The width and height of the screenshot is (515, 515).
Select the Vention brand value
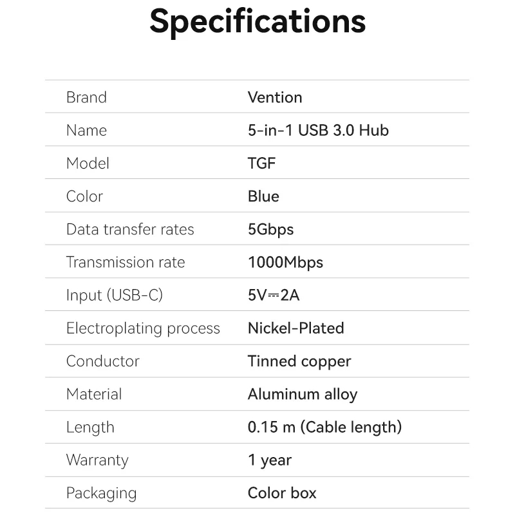(275, 97)
